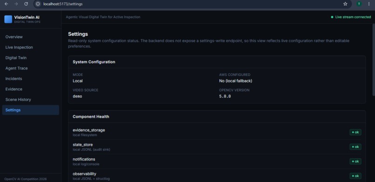Open the site information icon in address bar
This screenshot has height=182, width=375.
pyautogui.click(x=38, y=4)
